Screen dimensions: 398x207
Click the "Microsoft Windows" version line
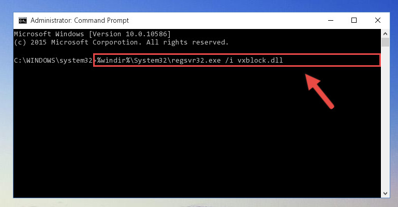[93, 34]
